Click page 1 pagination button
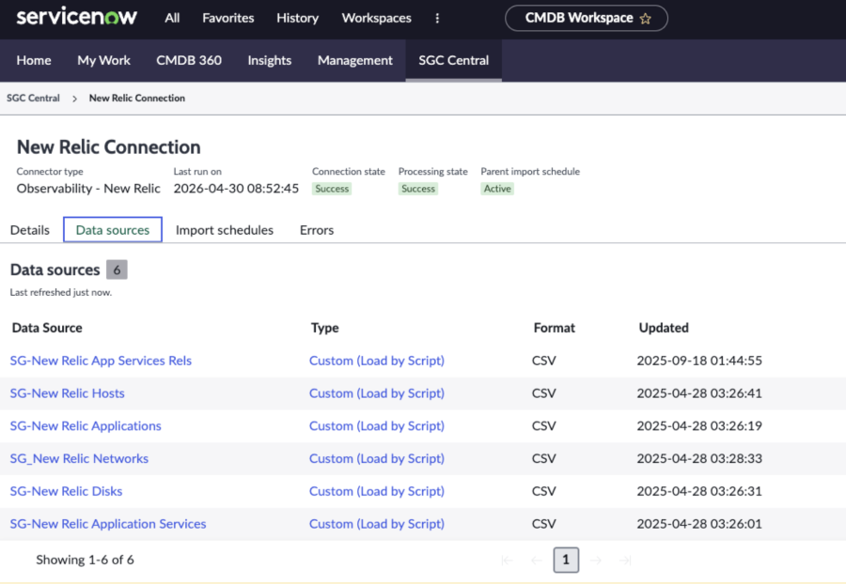846x584 pixels. [x=566, y=561]
